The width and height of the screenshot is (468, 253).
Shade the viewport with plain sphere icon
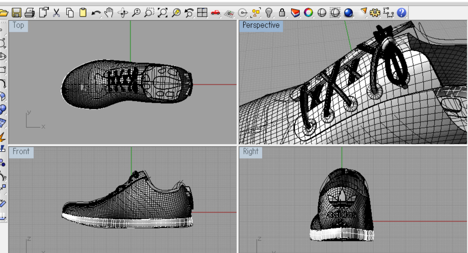pyautogui.click(x=322, y=13)
